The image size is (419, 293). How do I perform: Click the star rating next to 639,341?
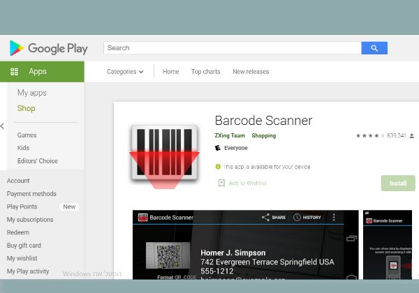(369, 136)
